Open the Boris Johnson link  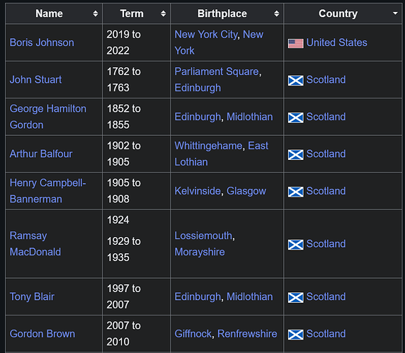pos(42,42)
